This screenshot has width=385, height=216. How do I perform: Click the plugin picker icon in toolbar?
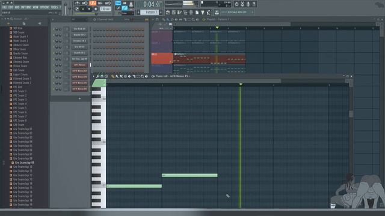(203, 12)
